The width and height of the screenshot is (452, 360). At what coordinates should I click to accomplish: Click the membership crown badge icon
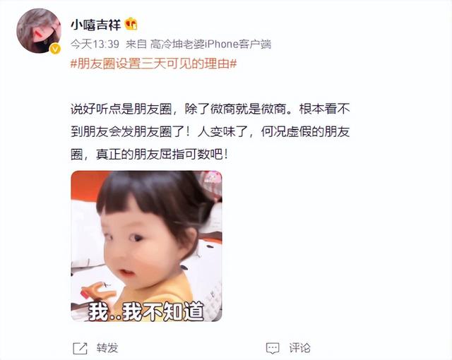point(131,24)
